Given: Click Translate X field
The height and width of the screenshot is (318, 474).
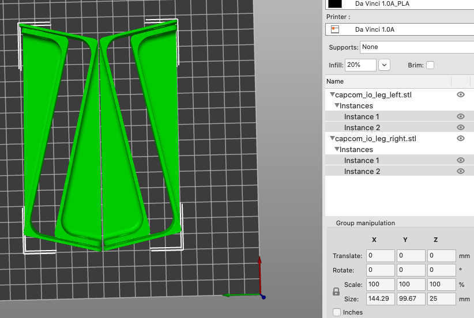Looking at the screenshot, I should coord(380,255).
